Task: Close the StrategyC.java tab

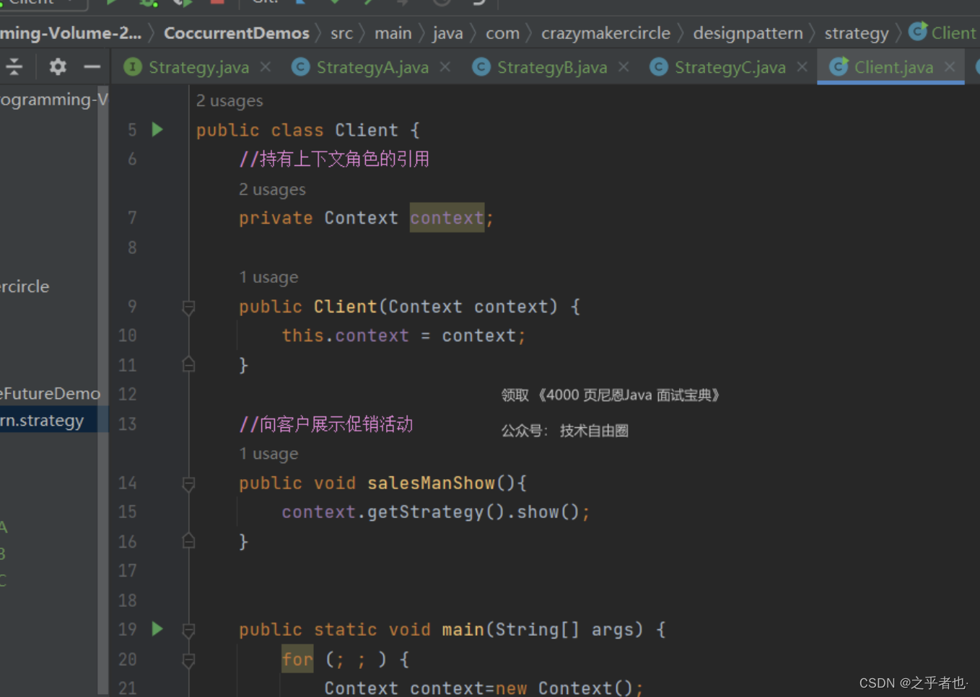Action: (802, 67)
